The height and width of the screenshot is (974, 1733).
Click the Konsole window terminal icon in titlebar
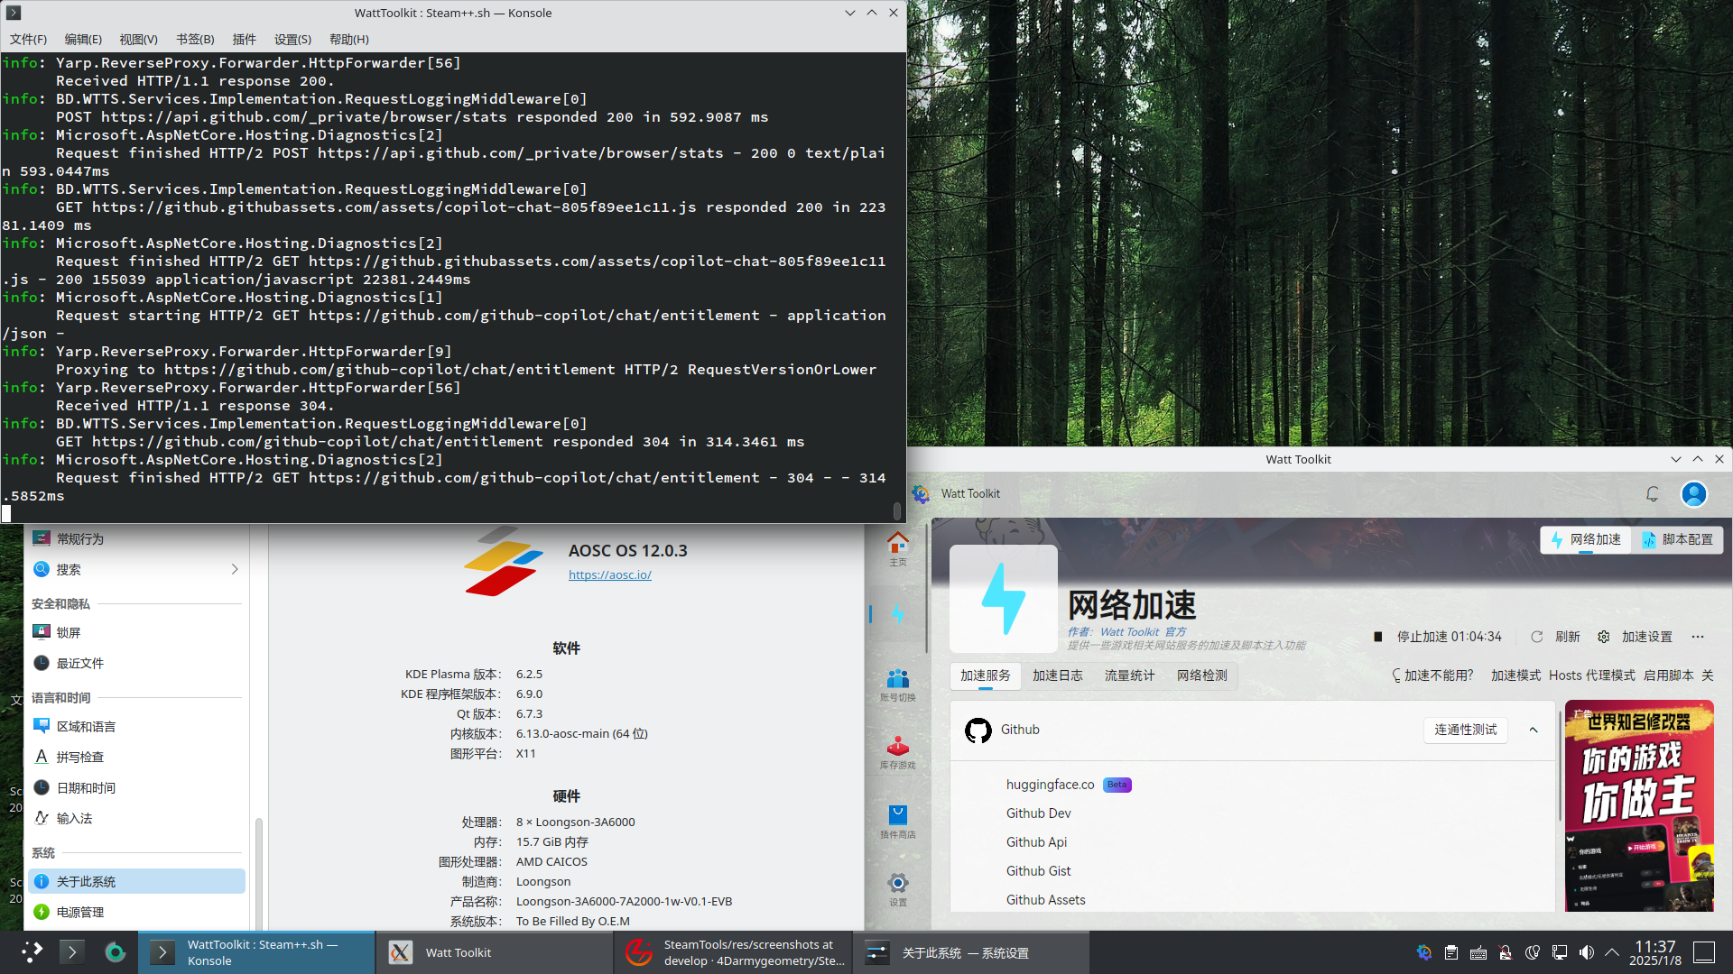14,13
